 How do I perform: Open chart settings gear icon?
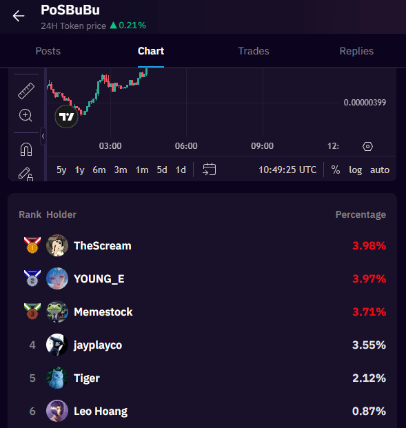point(367,146)
